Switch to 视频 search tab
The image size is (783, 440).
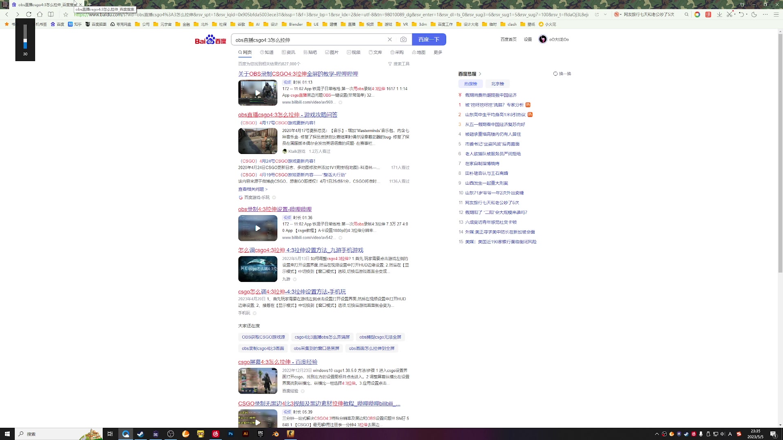[x=354, y=52]
